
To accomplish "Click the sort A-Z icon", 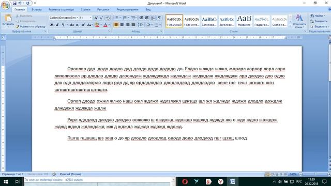I will pyautogui.click(x=153, y=18).
